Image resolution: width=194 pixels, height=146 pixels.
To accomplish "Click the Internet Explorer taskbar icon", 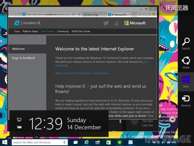I will click(x=86, y=142).
